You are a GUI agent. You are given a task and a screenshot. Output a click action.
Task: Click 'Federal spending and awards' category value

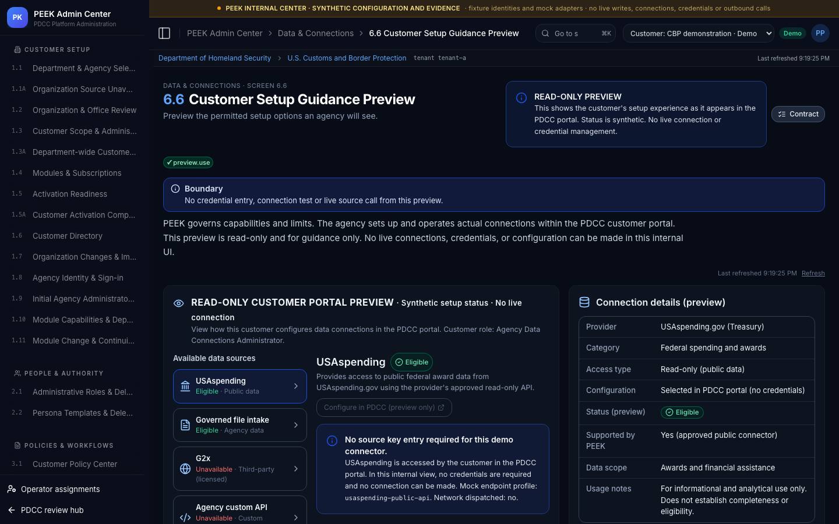click(x=713, y=348)
